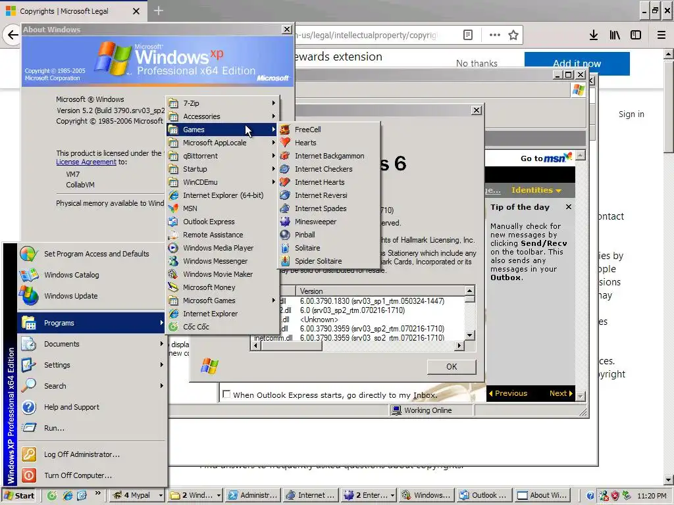674x505 pixels.
Task: Click the Add it now button
Action: click(x=577, y=64)
